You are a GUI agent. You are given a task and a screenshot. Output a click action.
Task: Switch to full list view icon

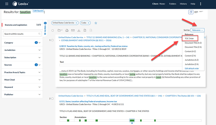click(x=196, y=12)
